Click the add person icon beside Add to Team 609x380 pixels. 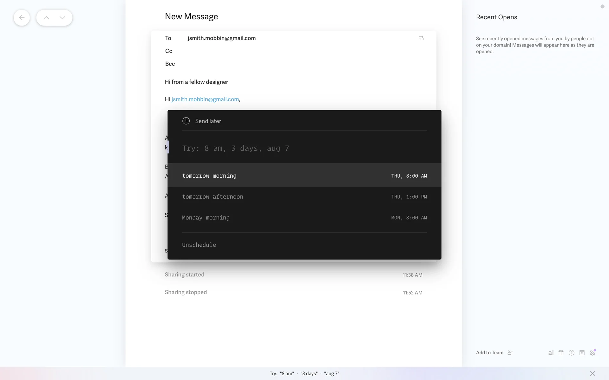click(510, 352)
